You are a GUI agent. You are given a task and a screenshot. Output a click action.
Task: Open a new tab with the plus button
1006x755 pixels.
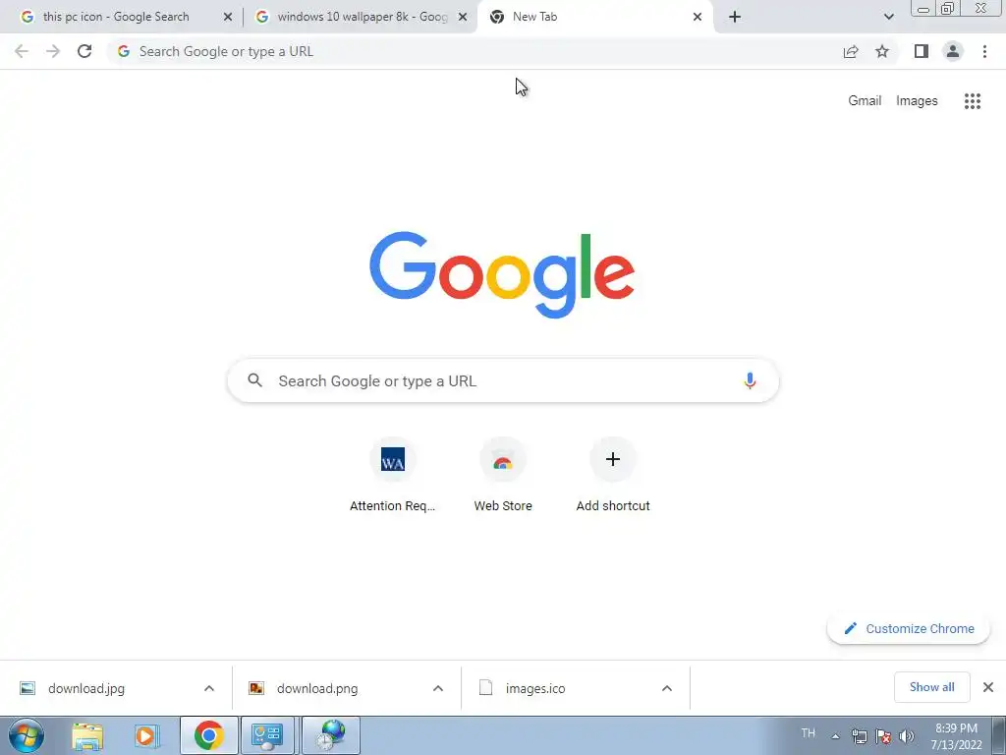click(x=735, y=17)
